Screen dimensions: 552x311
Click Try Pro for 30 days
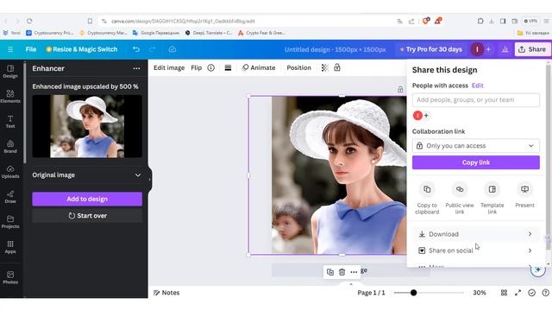[x=430, y=49]
